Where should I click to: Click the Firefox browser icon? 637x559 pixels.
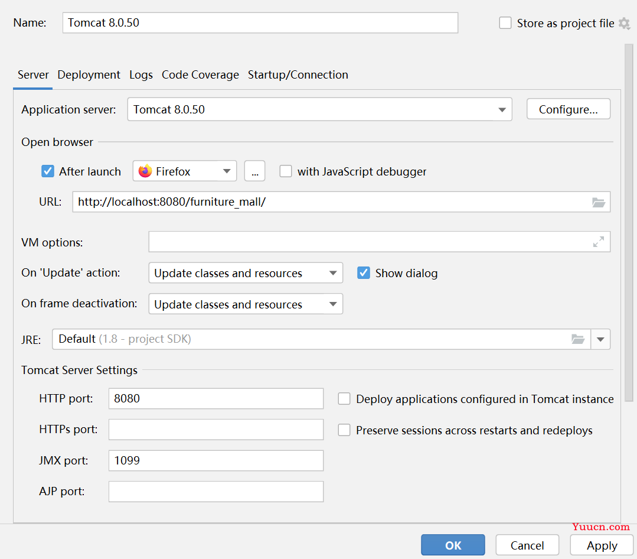coord(145,171)
